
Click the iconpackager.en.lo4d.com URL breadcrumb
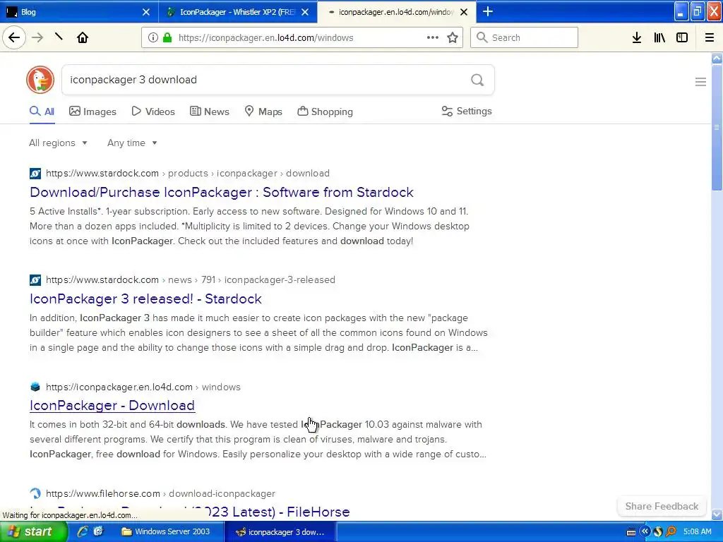(x=143, y=387)
